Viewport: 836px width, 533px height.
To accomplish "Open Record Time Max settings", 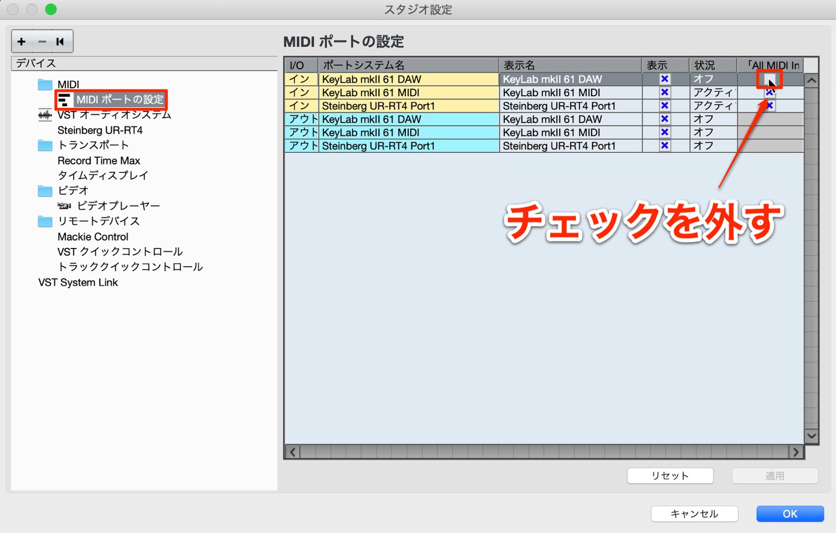I will (x=98, y=160).
